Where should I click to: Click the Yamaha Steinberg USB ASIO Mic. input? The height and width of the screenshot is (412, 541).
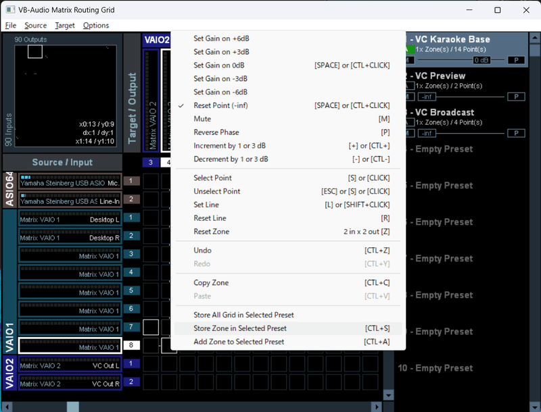pos(70,182)
